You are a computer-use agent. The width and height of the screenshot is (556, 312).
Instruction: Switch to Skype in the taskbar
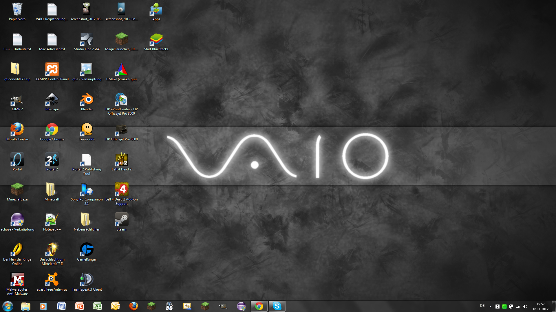point(277,306)
